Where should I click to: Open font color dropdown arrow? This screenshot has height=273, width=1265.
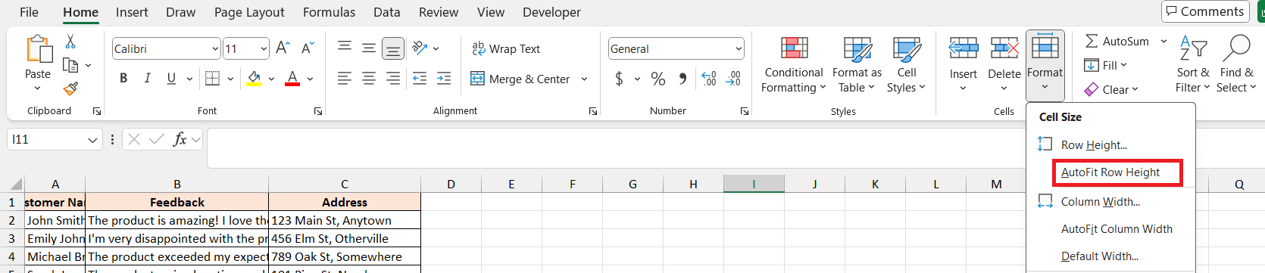pos(310,79)
